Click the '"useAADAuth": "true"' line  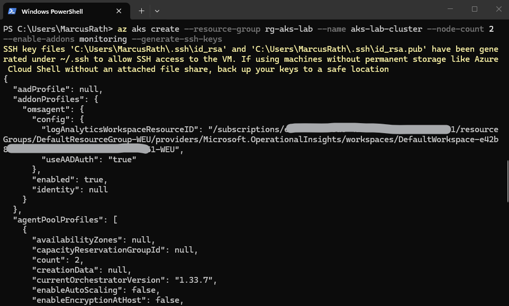pos(89,160)
